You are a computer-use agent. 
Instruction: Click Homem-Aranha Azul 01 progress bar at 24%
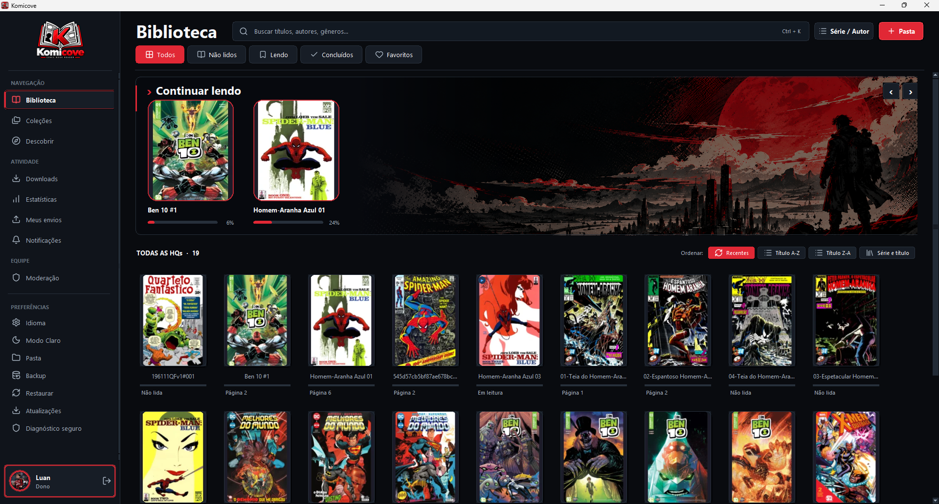(289, 222)
